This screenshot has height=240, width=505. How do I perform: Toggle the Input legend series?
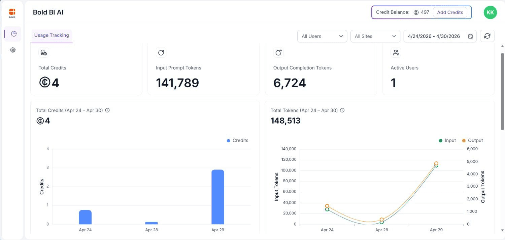coord(447,140)
